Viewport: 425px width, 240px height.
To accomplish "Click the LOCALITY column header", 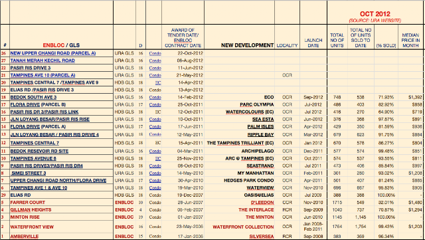I will click(287, 46).
